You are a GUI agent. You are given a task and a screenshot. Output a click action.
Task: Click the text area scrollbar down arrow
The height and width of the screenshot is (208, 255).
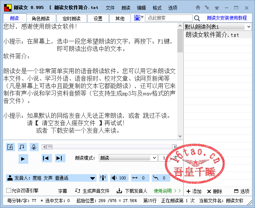tap(180, 136)
